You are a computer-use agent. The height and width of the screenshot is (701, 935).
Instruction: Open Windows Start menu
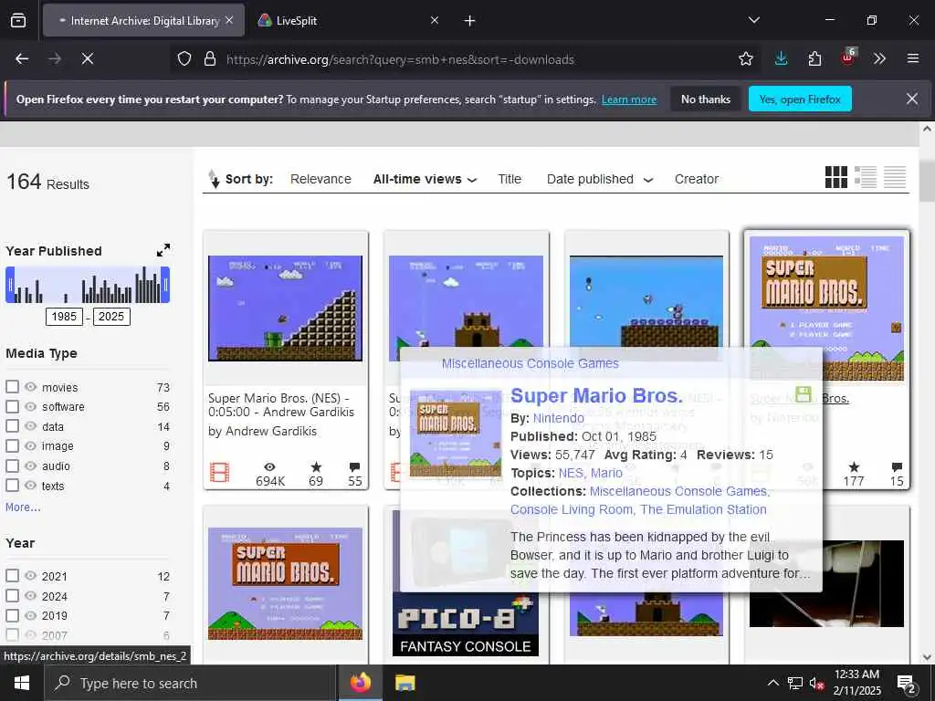[22, 683]
